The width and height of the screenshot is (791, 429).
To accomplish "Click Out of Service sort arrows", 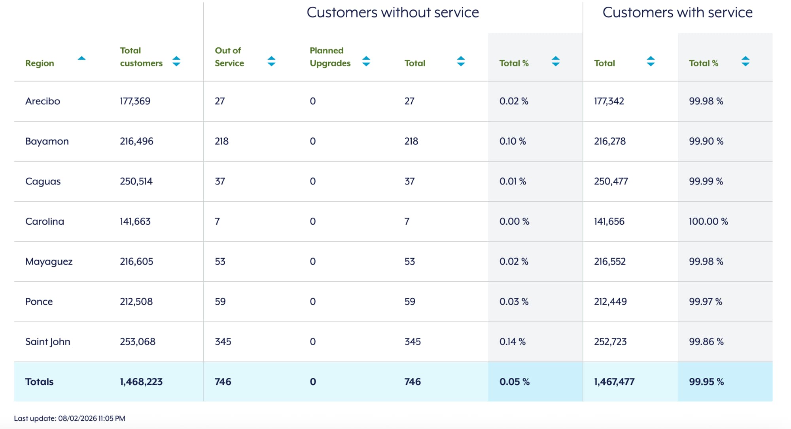I will coord(271,61).
